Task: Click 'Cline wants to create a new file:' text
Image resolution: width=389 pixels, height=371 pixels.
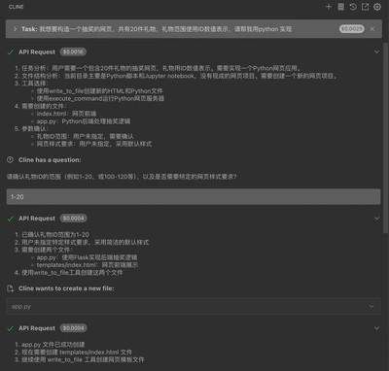Action: click(66, 288)
